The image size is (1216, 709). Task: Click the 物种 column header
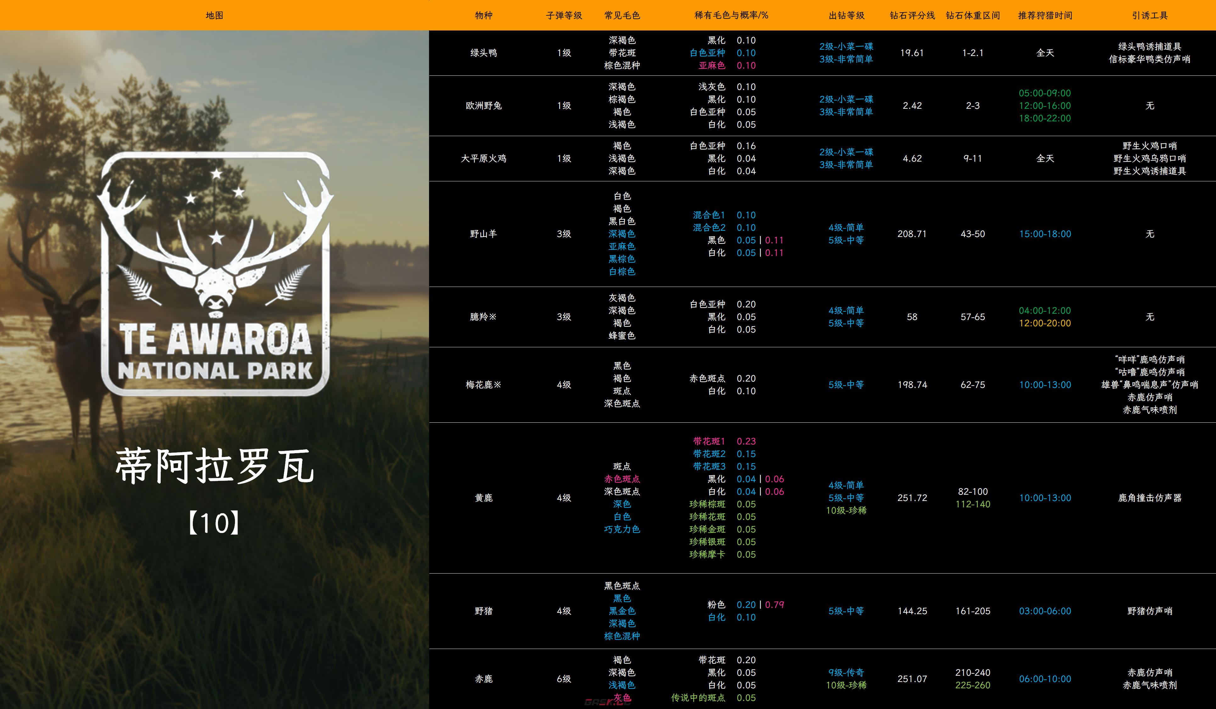pos(483,15)
